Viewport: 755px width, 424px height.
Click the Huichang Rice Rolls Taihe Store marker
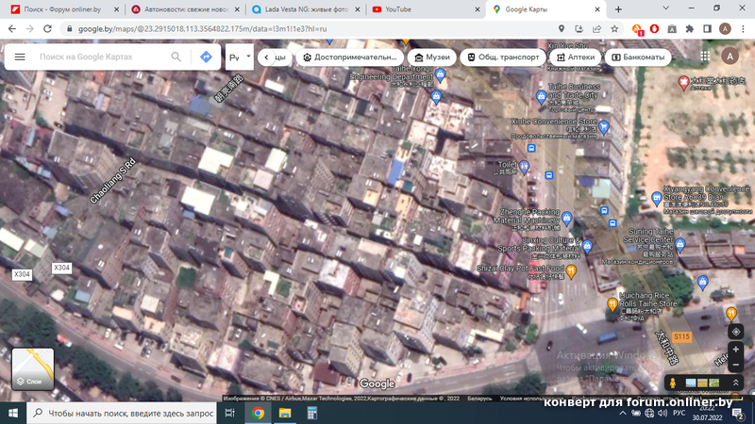pyautogui.click(x=612, y=304)
